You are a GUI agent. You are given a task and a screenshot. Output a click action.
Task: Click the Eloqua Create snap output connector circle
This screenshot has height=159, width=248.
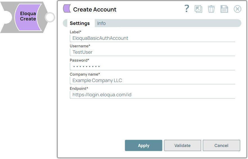click(x=50, y=17)
